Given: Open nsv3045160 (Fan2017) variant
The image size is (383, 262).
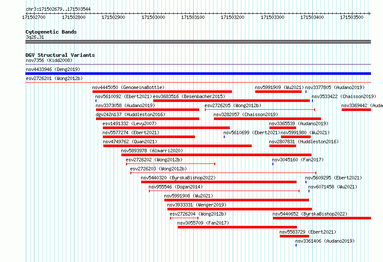Looking at the screenshot, I should [x=298, y=160].
